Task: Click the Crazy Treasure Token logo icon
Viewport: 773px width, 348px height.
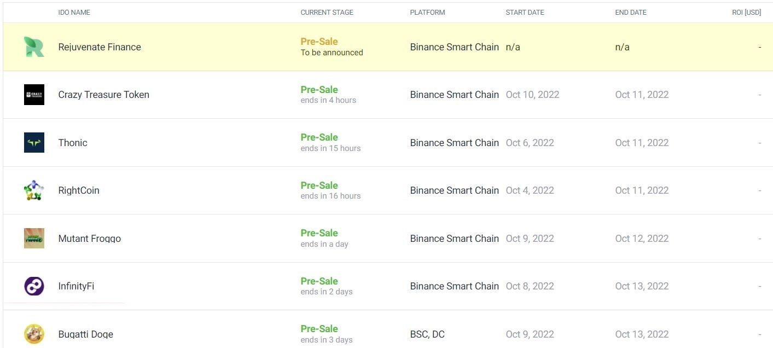Action: tap(34, 95)
